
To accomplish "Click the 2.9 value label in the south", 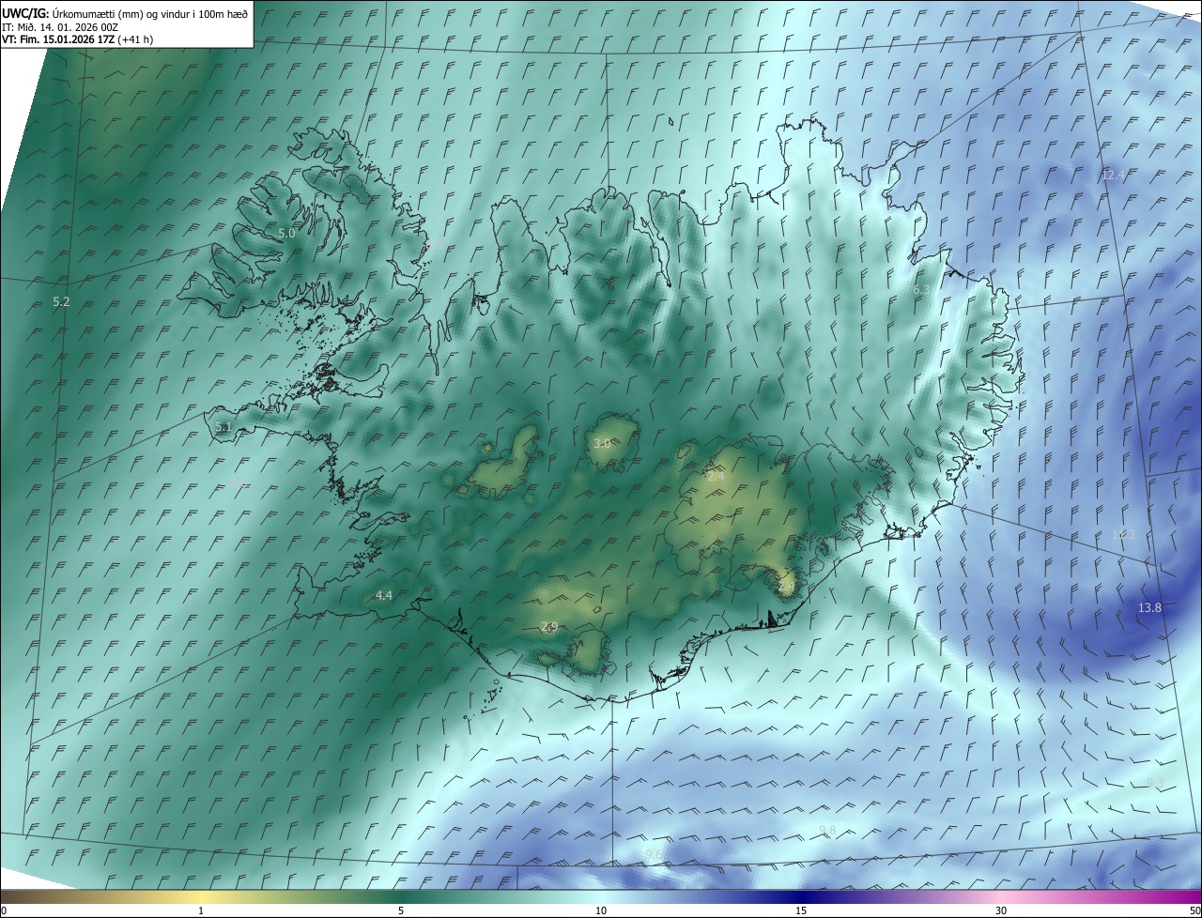I will (x=549, y=627).
